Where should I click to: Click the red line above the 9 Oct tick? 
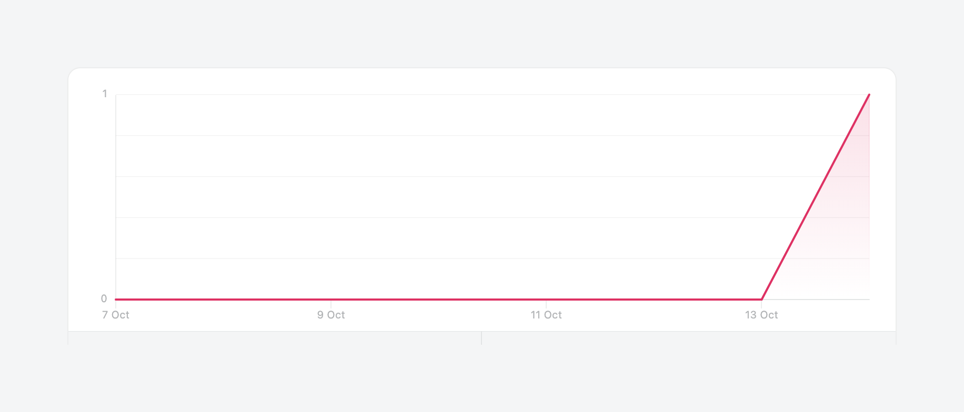[x=331, y=300]
